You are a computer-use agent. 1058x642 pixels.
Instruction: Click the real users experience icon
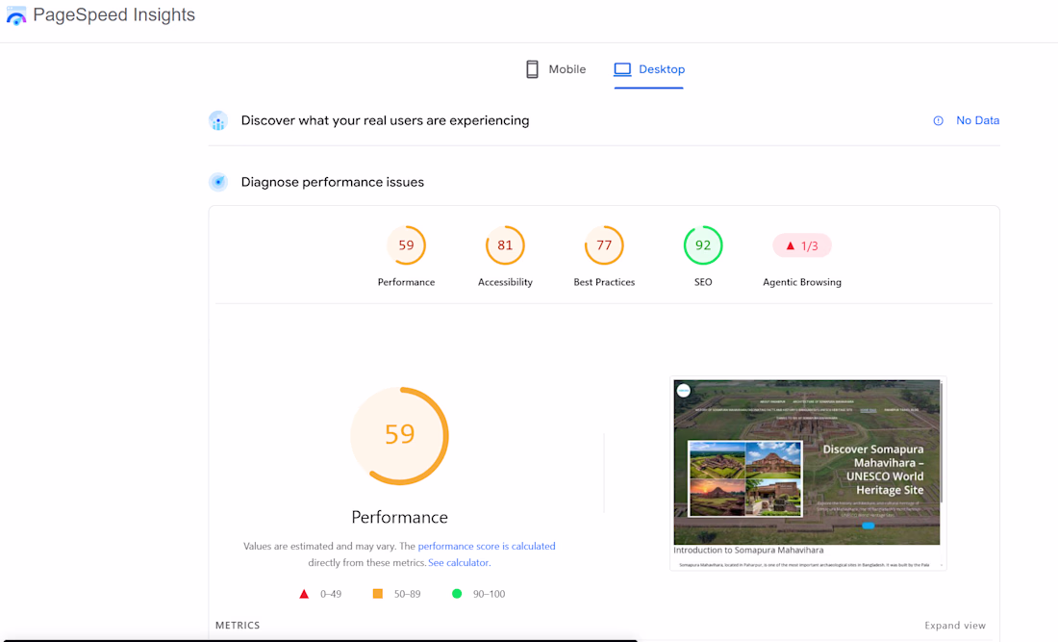tap(218, 121)
